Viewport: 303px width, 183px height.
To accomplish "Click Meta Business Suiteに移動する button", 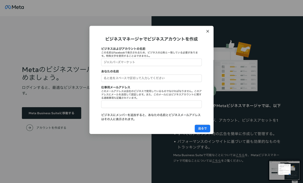I will tap(52, 113).
